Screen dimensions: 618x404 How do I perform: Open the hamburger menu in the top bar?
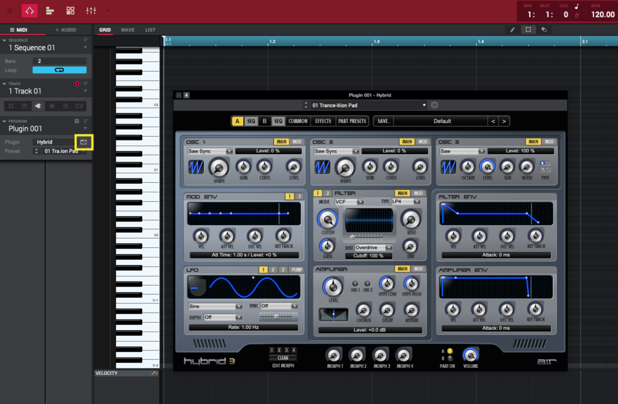[x=10, y=11]
